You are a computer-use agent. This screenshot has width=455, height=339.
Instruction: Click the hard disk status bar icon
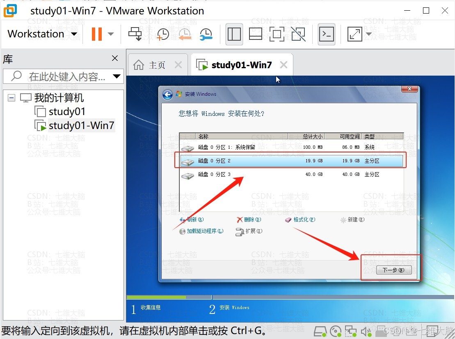tap(320, 332)
